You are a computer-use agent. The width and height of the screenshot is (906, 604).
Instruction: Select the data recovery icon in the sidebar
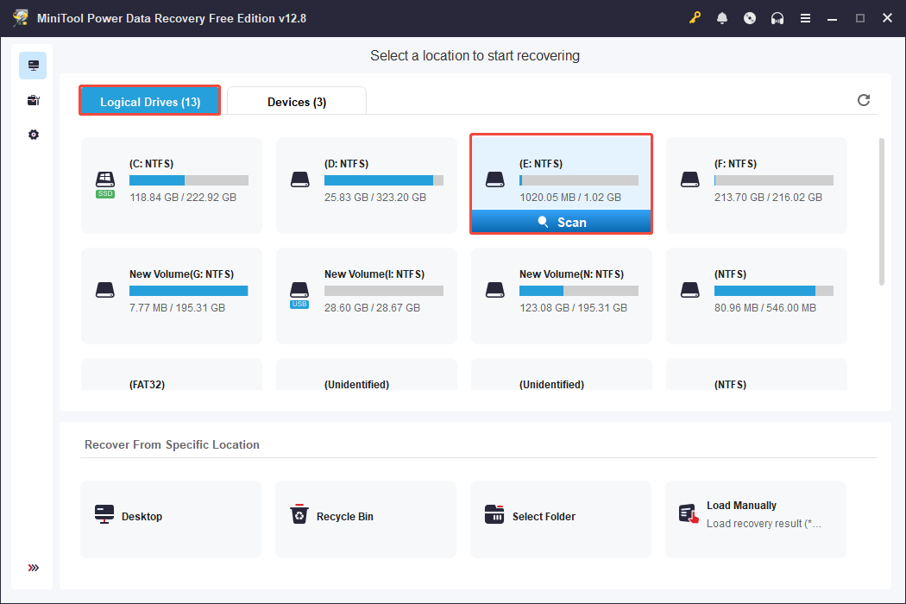[x=33, y=65]
